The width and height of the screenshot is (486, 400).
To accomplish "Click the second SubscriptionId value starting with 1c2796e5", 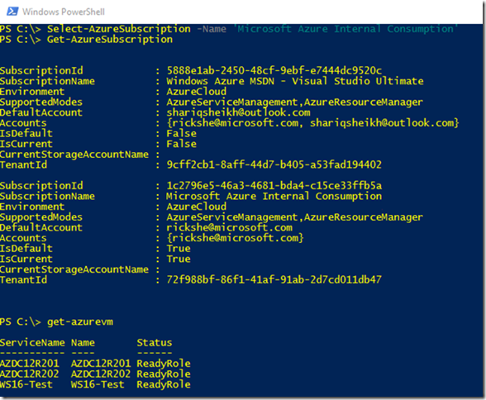I will (x=274, y=186).
